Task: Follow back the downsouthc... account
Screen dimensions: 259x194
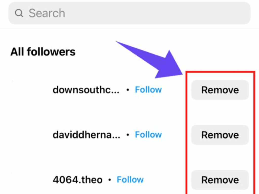Action: tap(148, 90)
